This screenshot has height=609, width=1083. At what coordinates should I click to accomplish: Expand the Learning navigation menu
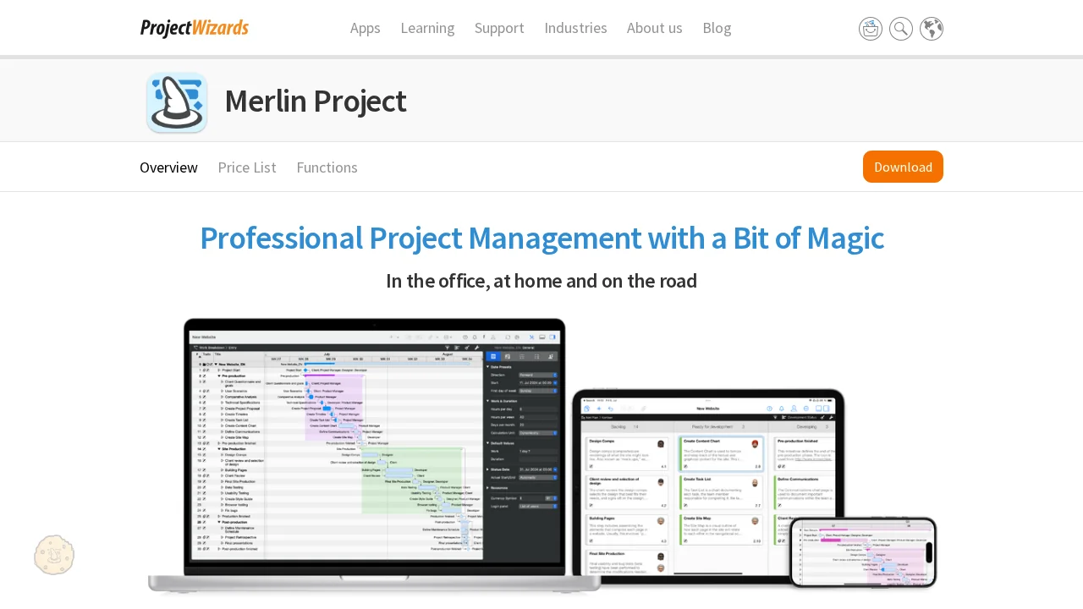coord(427,27)
